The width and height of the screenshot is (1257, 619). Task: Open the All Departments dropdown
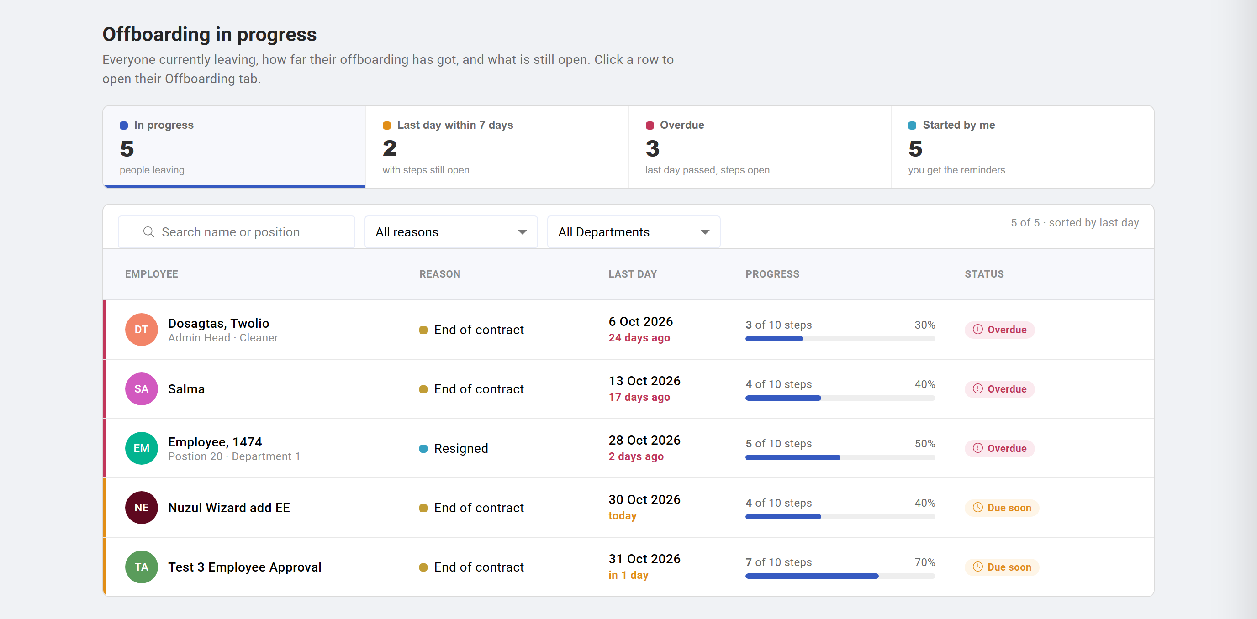point(634,232)
